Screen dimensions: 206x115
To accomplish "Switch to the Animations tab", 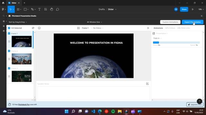I will click(158, 28).
